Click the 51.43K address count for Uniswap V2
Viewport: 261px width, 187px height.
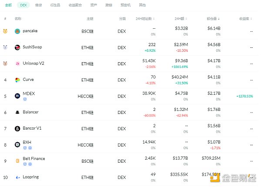point(149,61)
